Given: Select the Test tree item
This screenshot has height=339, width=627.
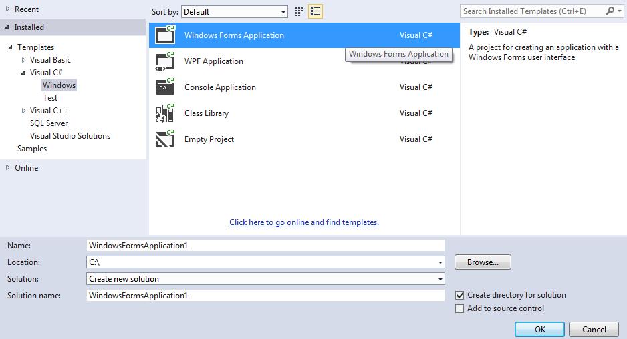Looking at the screenshot, I should 50,98.
